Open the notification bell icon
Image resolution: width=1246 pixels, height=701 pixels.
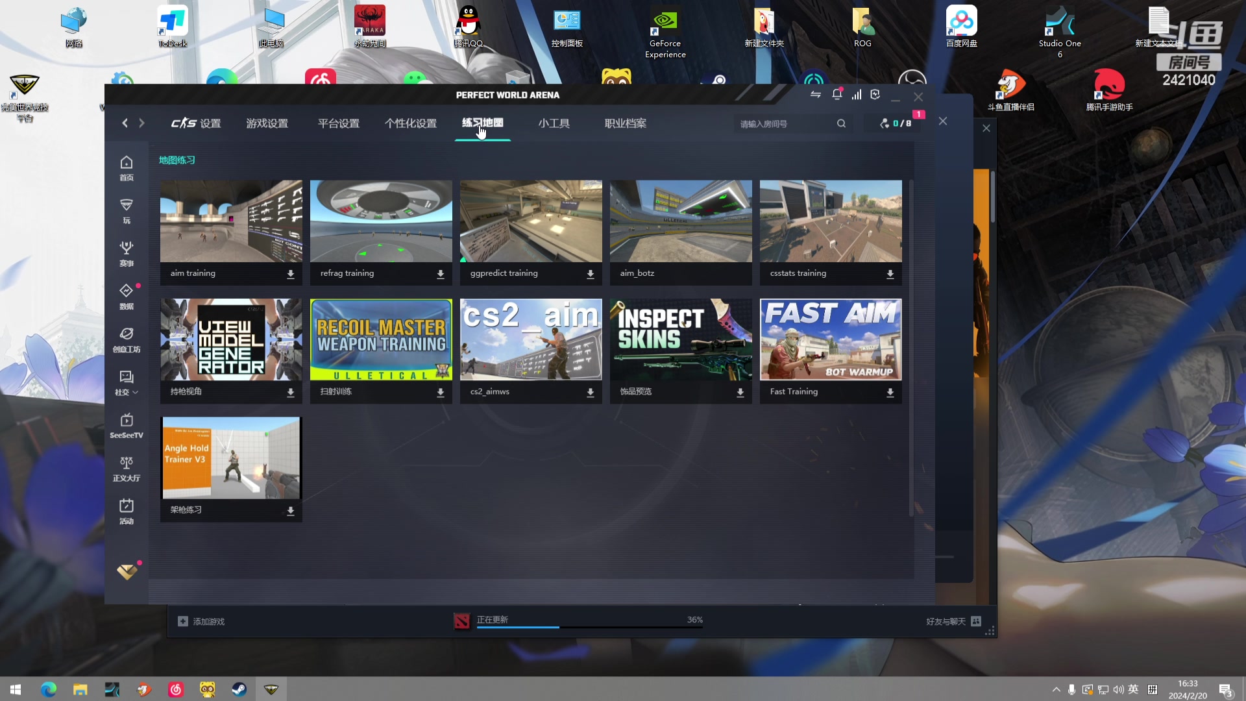click(x=837, y=95)
